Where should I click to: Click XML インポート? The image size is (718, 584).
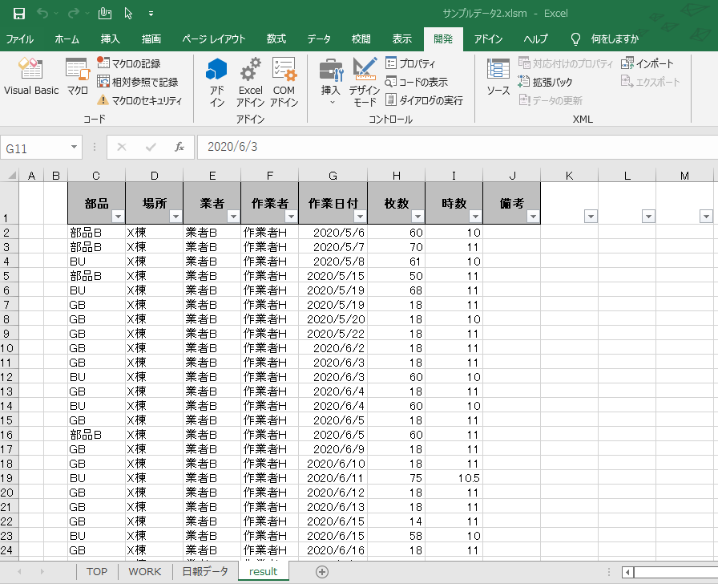coord(647,63)
